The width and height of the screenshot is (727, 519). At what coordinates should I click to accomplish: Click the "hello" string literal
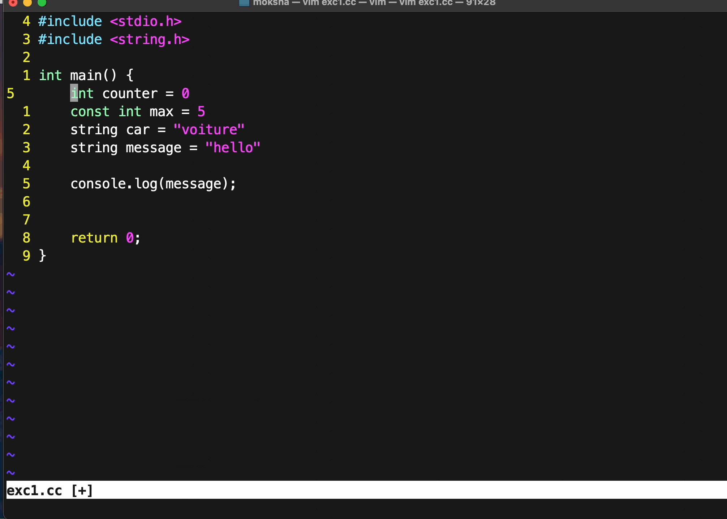point(233,148)
